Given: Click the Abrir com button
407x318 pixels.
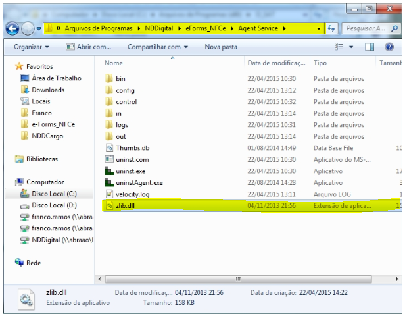Looking at the screenshot, I should point(89,47).
